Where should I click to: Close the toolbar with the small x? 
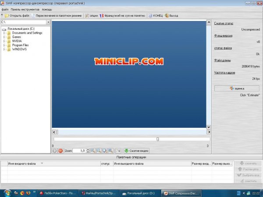[2, 15]
